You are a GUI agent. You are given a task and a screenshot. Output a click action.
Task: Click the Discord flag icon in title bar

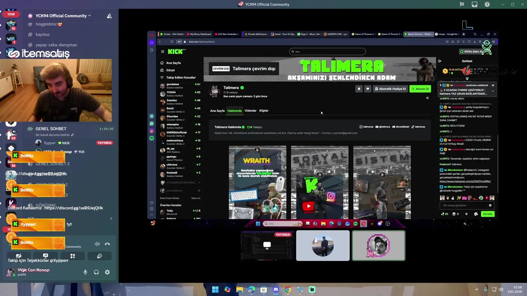tap(462, 4)
